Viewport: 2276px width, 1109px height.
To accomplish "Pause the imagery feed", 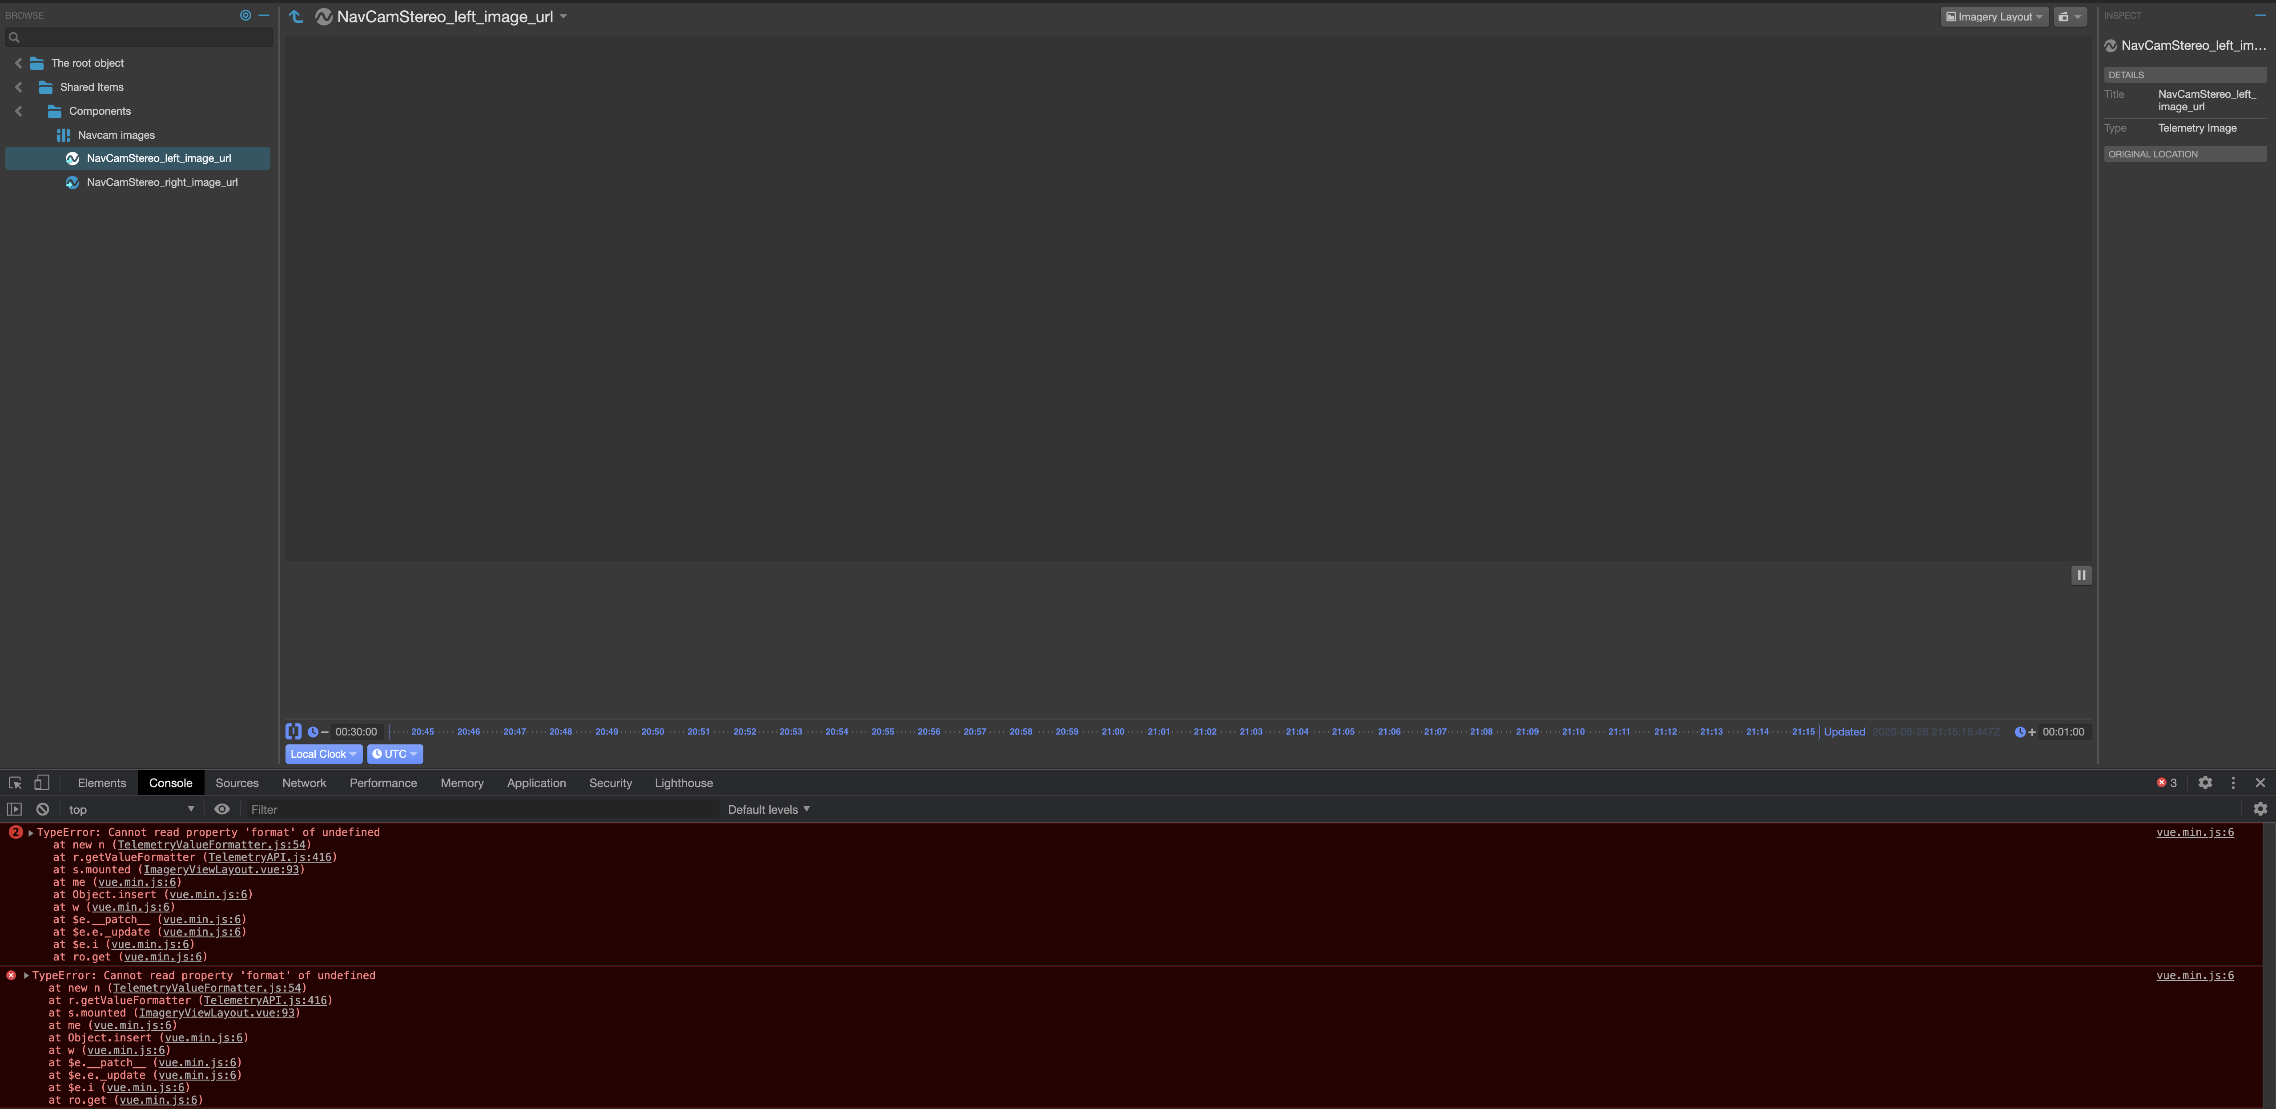I will pyautogui.click(x=2081, y=575).
